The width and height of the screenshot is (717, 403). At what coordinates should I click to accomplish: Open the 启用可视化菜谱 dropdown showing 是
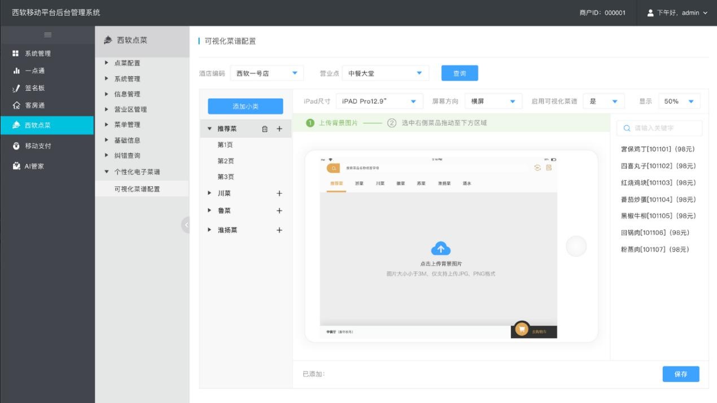click(604, 102)
